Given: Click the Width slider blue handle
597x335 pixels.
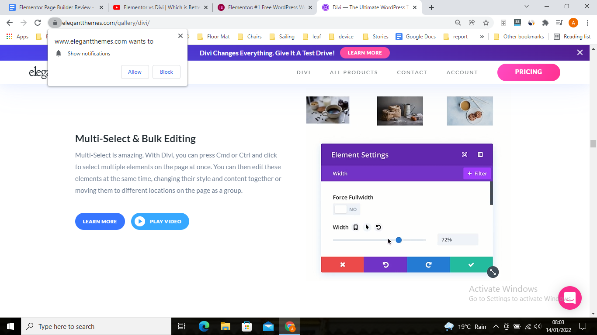Looking at the screenshot, I should 399,240.
